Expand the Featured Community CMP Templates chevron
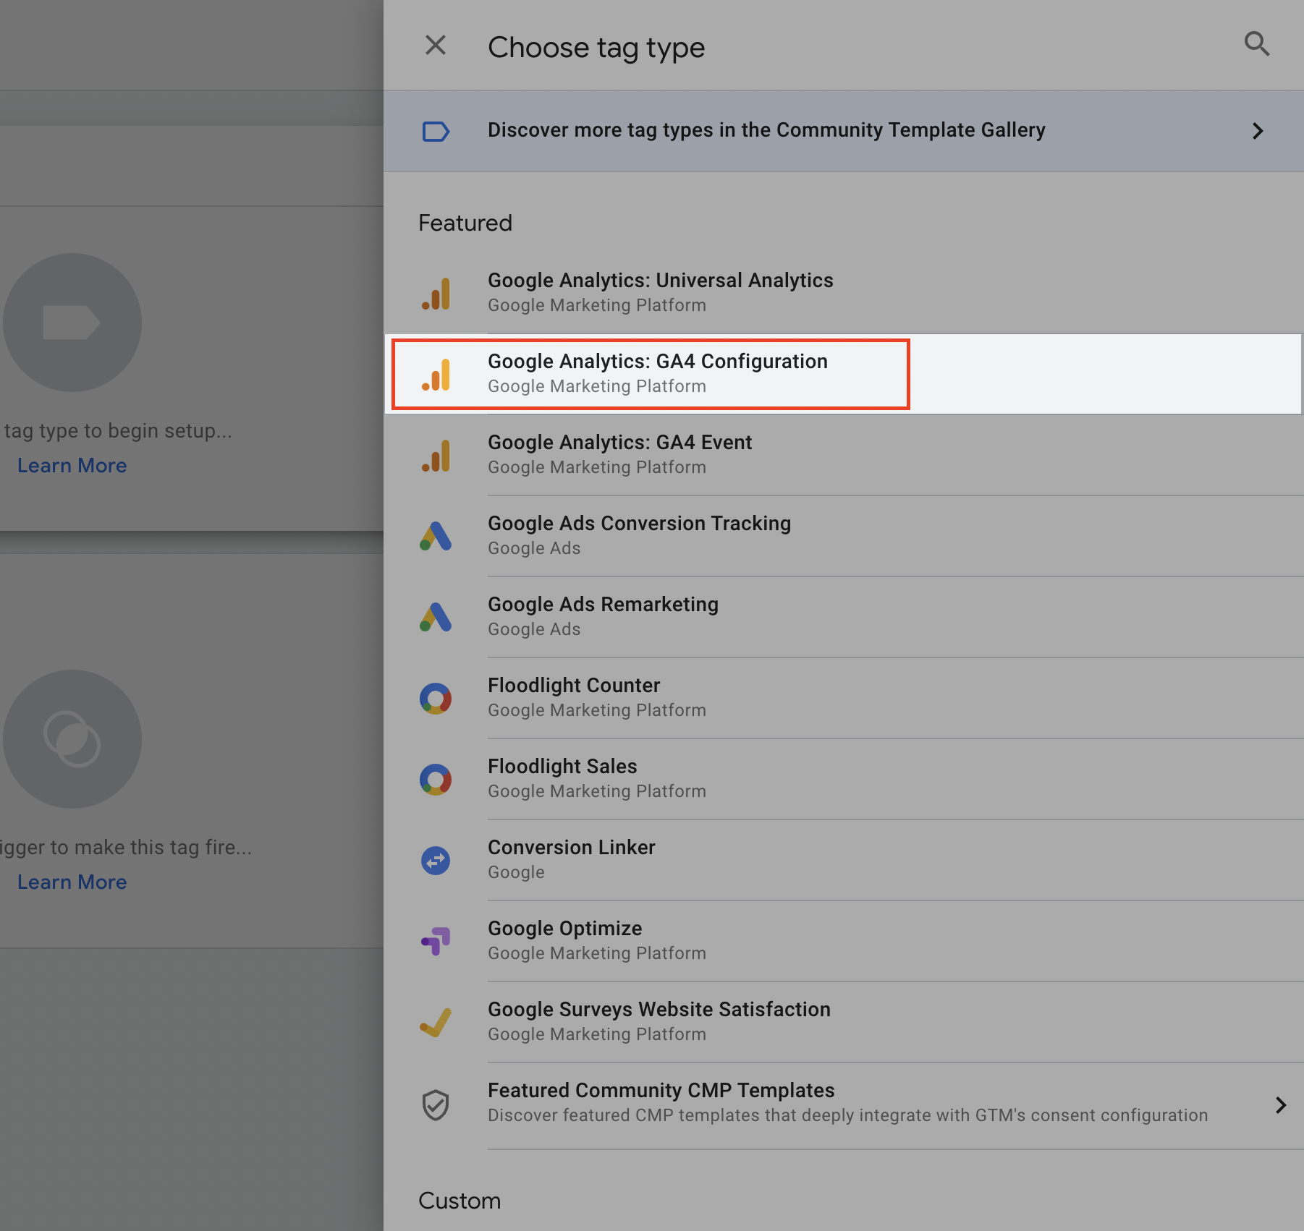The width and height of the screenshot is (1304, 1231). point(1282,1105)
